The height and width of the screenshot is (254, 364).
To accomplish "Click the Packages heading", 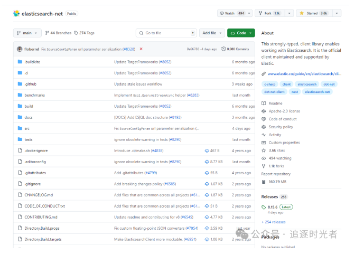I will tap(270, 237).
